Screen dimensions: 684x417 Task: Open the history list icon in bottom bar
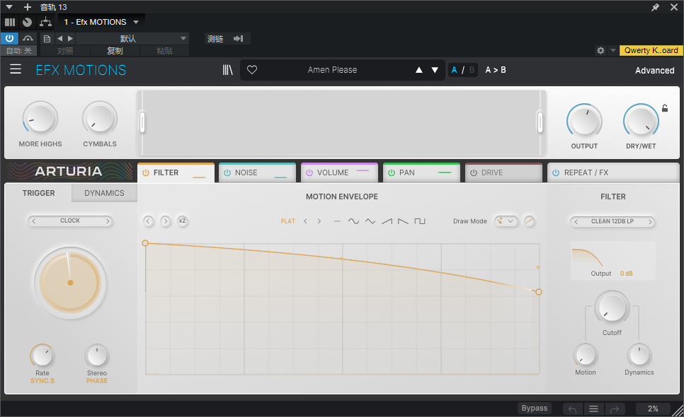tap(593, 409)
